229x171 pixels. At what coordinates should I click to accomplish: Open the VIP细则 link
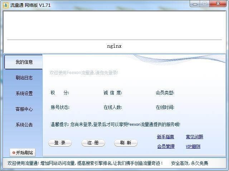[x=193, y=146]
